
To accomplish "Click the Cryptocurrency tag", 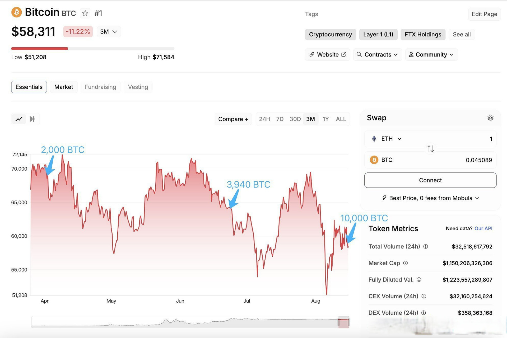I will (330, 35).
